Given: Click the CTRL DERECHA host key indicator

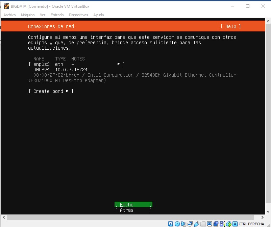Looking at the screenshot, I should (251, 223).
